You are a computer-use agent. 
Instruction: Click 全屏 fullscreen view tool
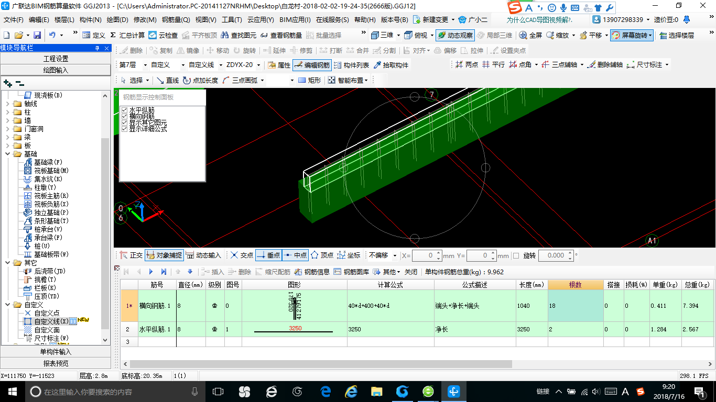[x=531, y=35]
